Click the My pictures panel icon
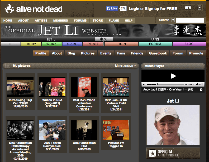 tap(8, 66)
